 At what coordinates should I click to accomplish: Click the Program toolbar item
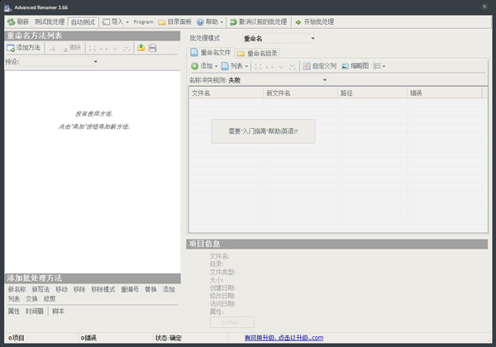coord(143,21)
